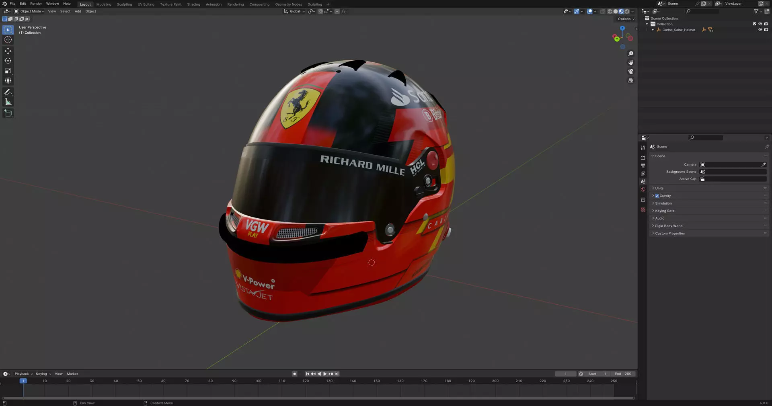Open the viewport Add menu
This screenshot has height=406, width=772.
[x=78, y=11]
